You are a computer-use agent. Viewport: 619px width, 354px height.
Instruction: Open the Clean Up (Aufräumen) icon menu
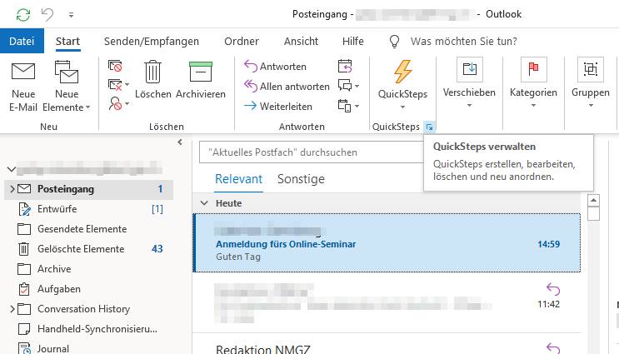click(x=118, y=84)
